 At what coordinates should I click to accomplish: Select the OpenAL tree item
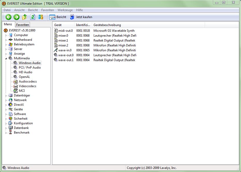coord(24,77)
